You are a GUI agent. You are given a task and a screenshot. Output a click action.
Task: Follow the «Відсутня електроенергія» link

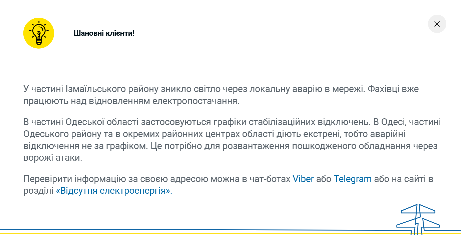click(114, 191)
